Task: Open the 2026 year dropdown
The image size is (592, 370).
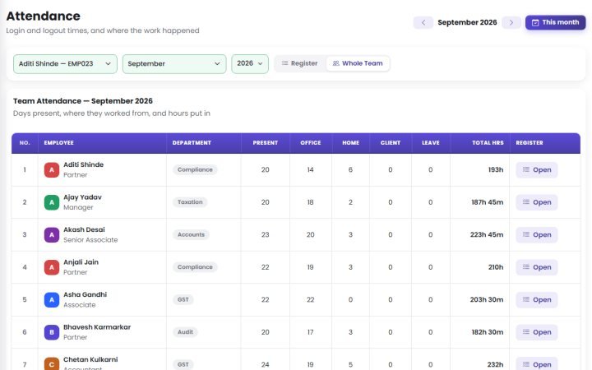Action: pyautogui.click(x=250, y=64)
